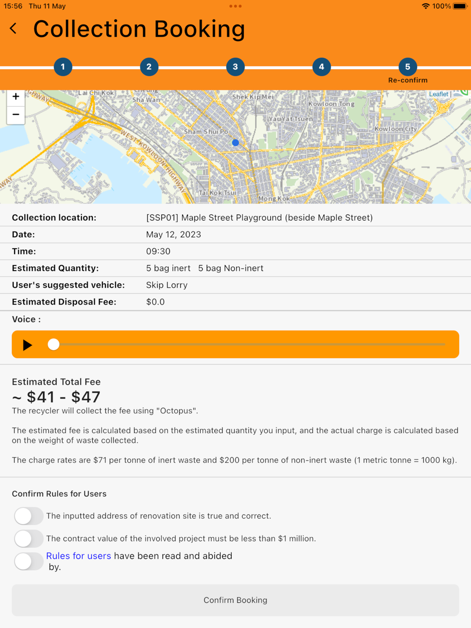The image size is (471, 628).
Task: Zoom in on the map
Action: tap(16, 97)
